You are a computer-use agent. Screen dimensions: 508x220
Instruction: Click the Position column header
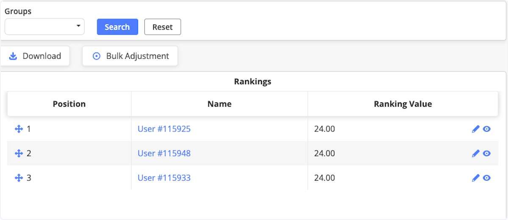click(x=69, y=104)
